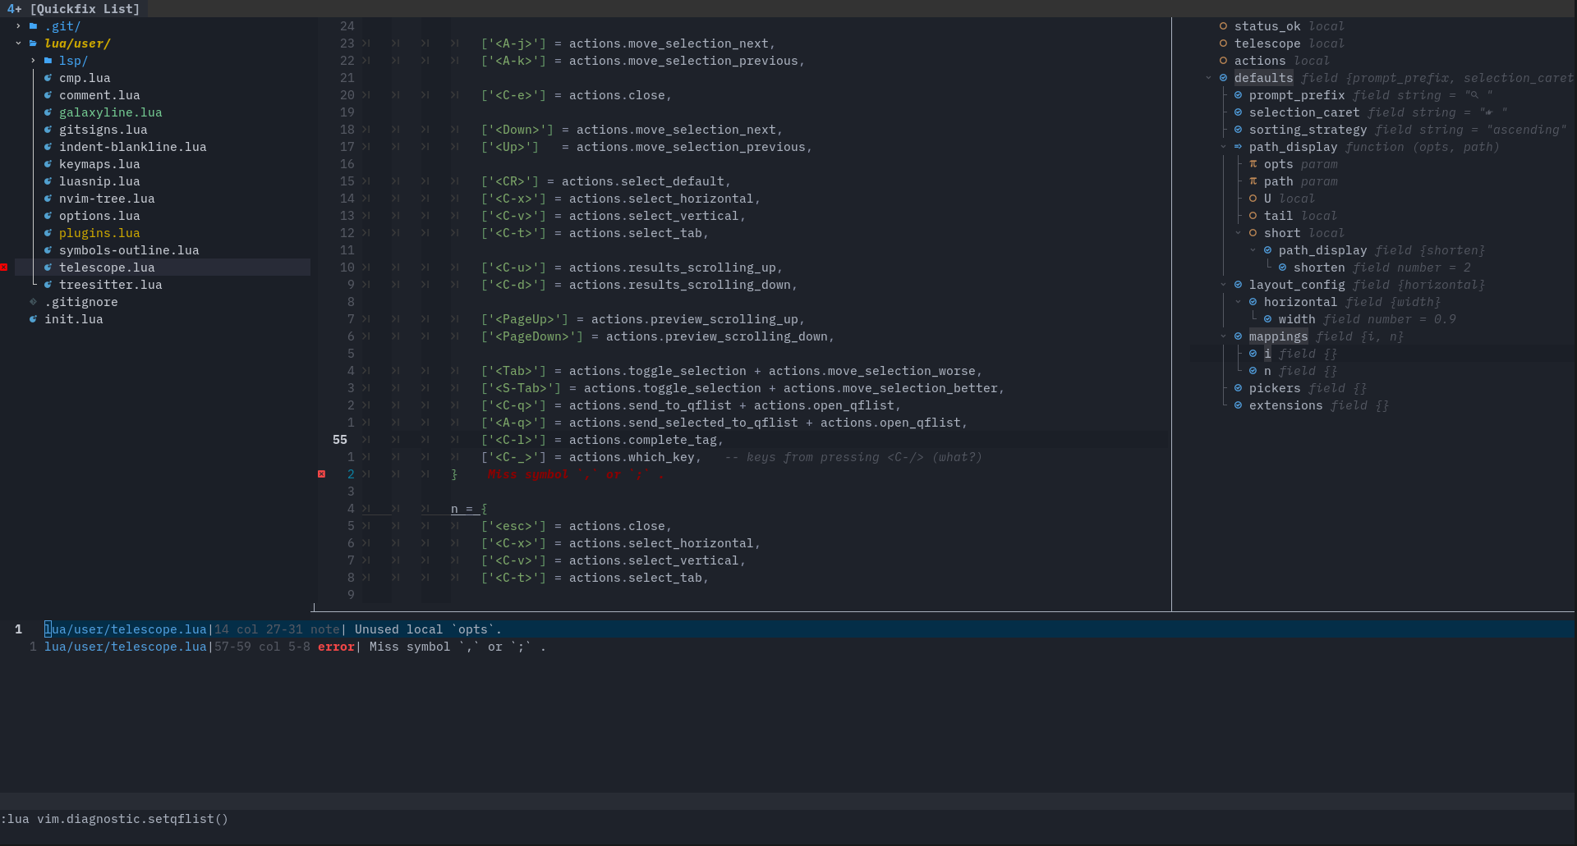
Task: Click the Lua file icon next to galaxyline.lua
Action: (48, 112)
